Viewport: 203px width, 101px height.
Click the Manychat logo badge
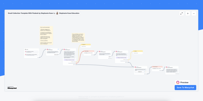point(12,88)
